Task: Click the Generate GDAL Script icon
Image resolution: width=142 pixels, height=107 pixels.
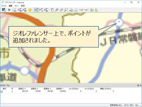Action: pos(14,10)
